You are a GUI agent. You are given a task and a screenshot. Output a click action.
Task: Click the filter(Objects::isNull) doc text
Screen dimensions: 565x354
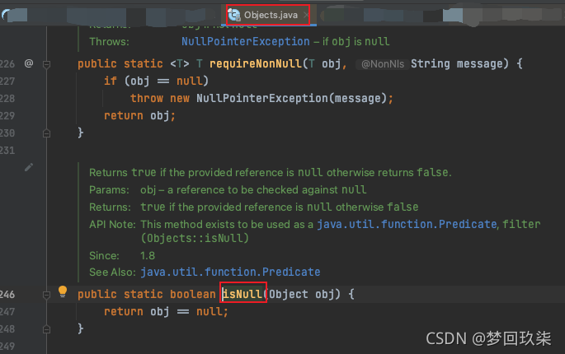pyautogui.click(x=341, y=231)
